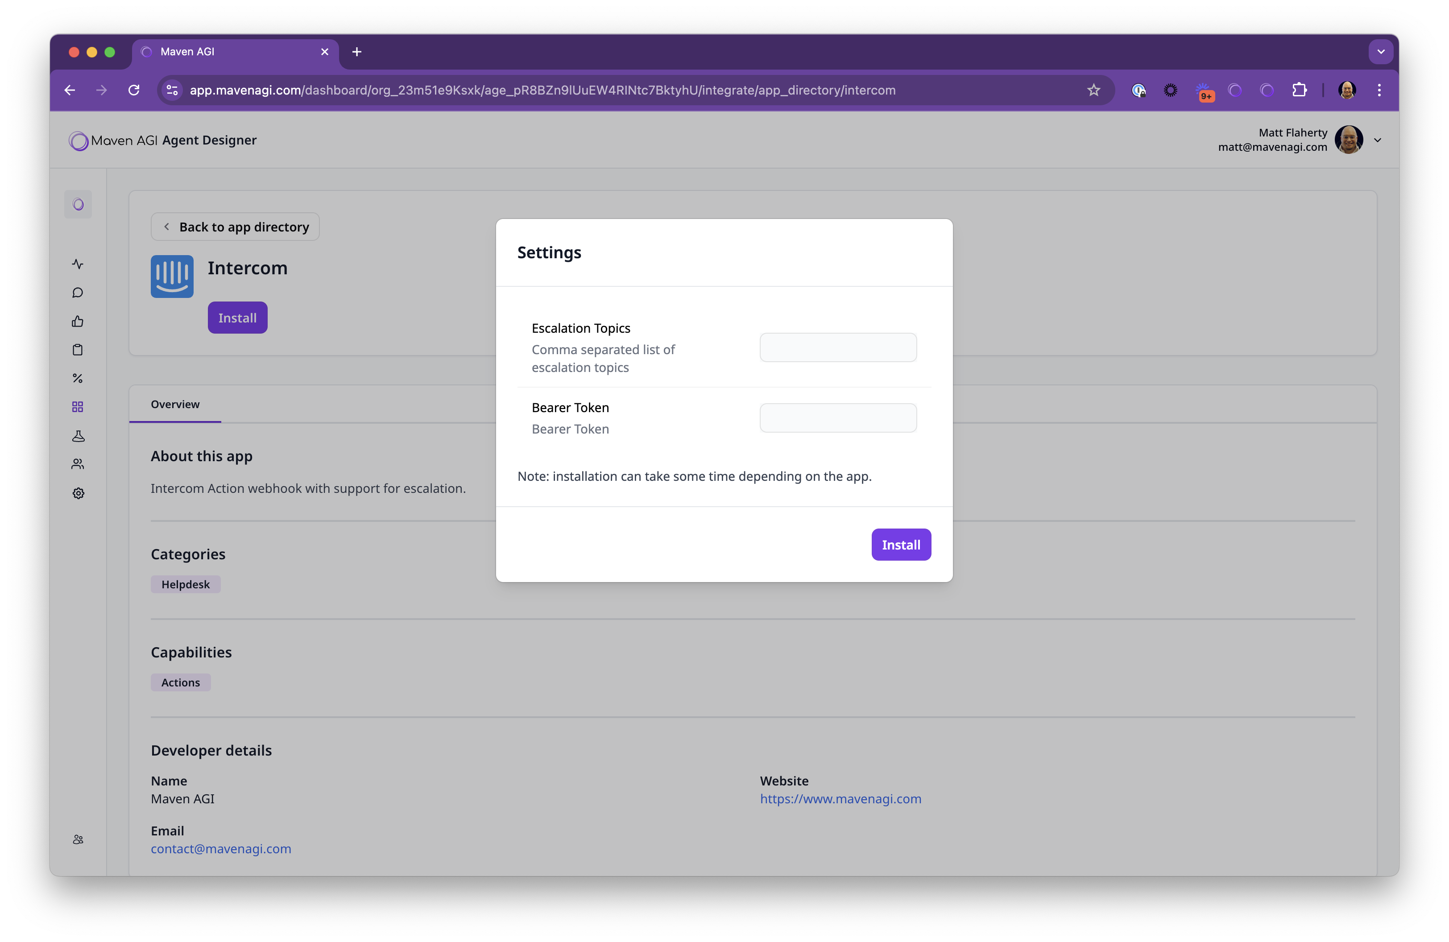Image resolution: width=1449 pixels, height=942 pixels.
Task: Open the 1Password extension icon
Action: pyautogui.click(x=1139, y=90)
